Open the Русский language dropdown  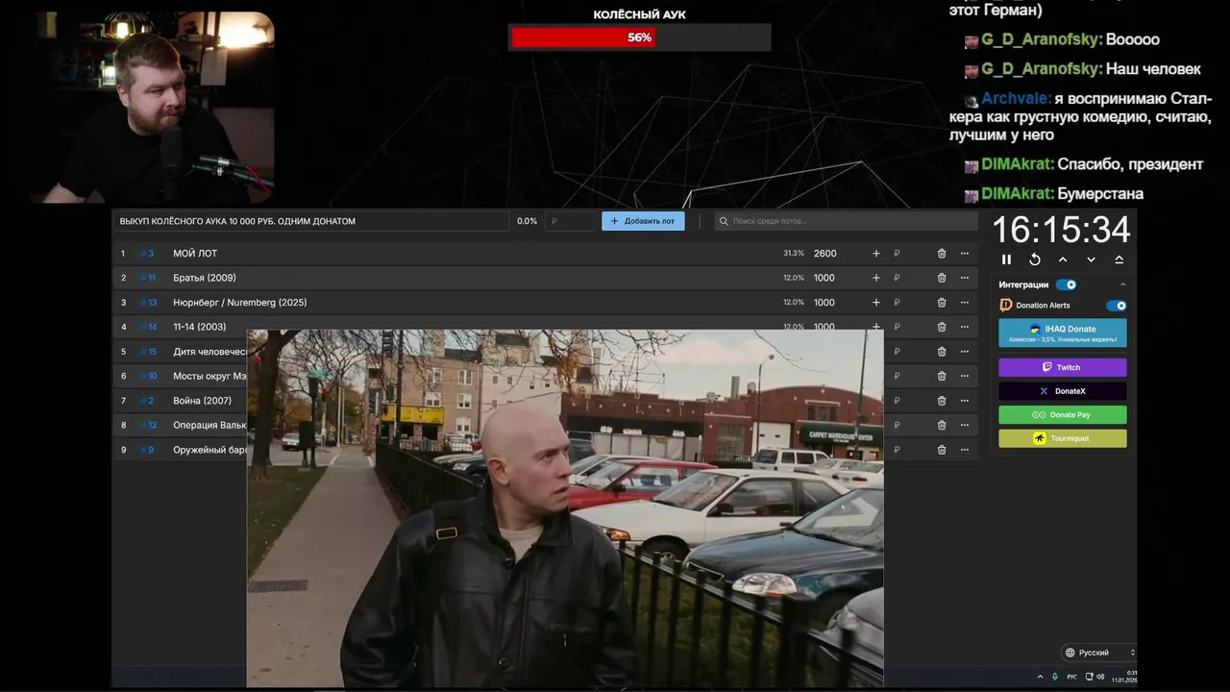pyautogui.click(x=1099, y=653)
